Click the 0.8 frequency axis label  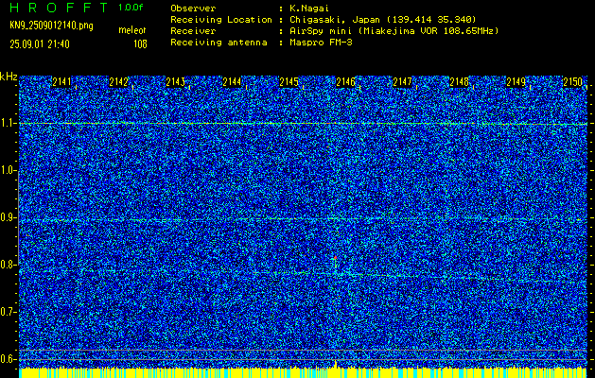click(8, 265)
